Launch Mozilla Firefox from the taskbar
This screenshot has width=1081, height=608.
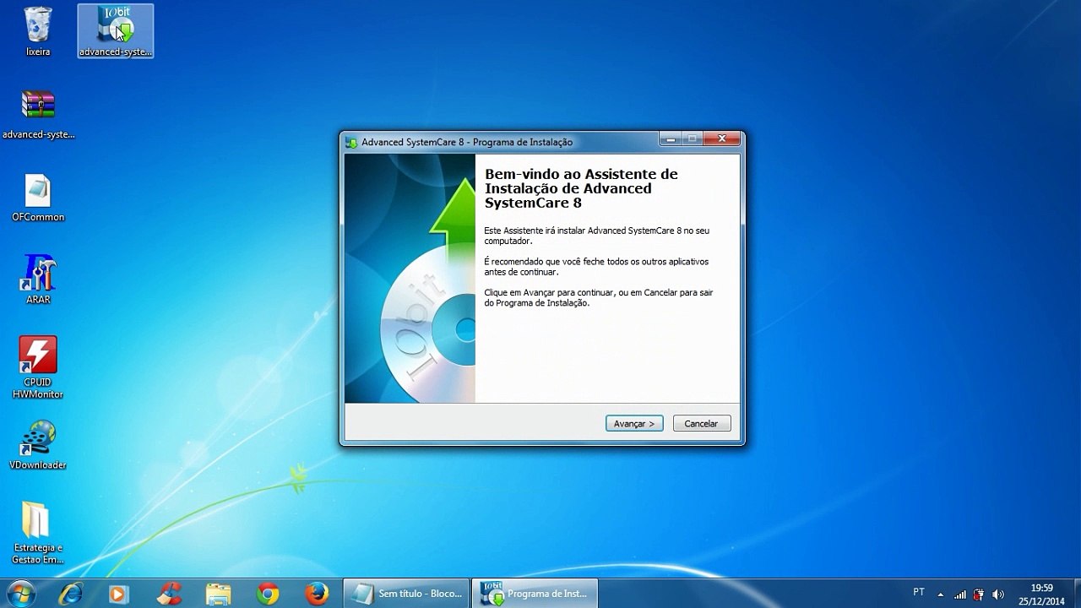317,594
